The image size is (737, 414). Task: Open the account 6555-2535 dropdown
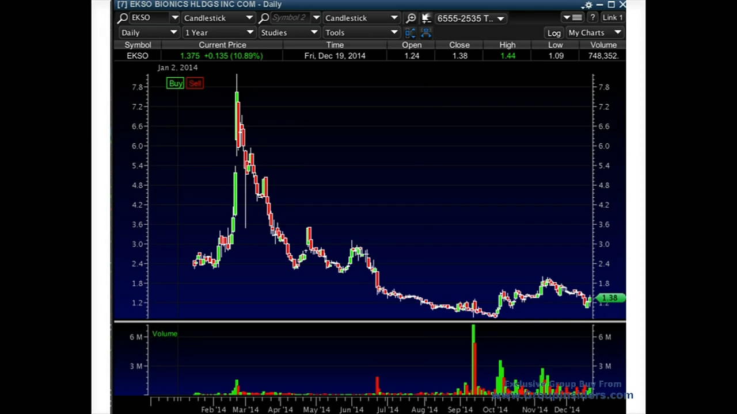470,18
